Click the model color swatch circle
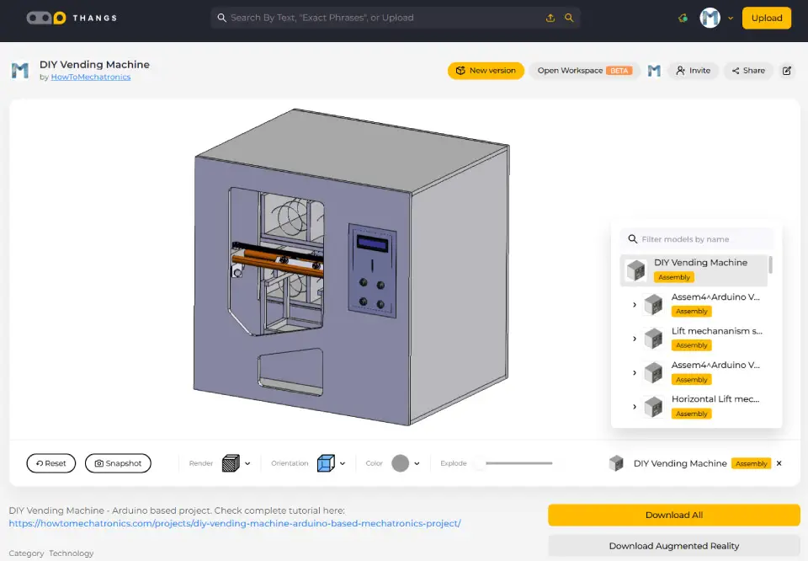 400,463
